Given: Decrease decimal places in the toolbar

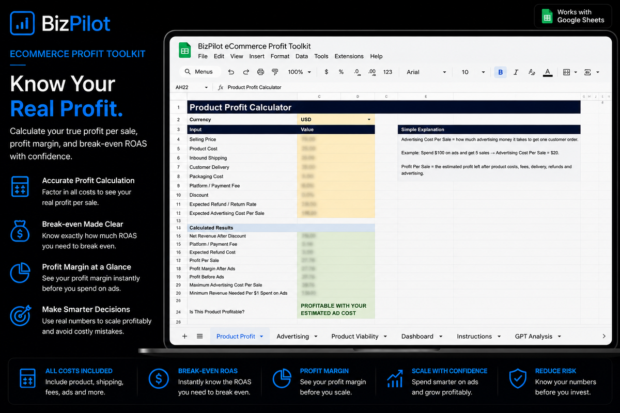Looking at the screenshot, I should (x=357, y=72).
